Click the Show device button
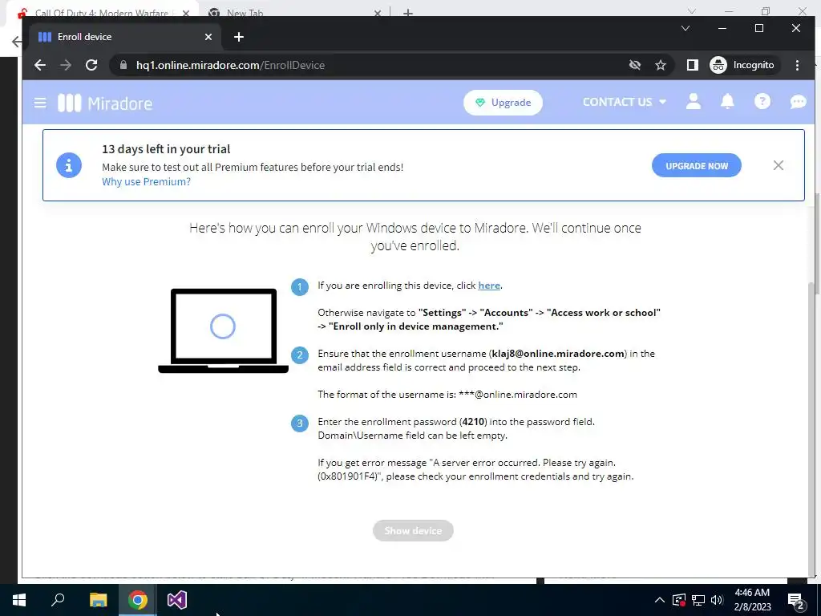This screenshot has height=616, width=821. [x=413, y=531]
